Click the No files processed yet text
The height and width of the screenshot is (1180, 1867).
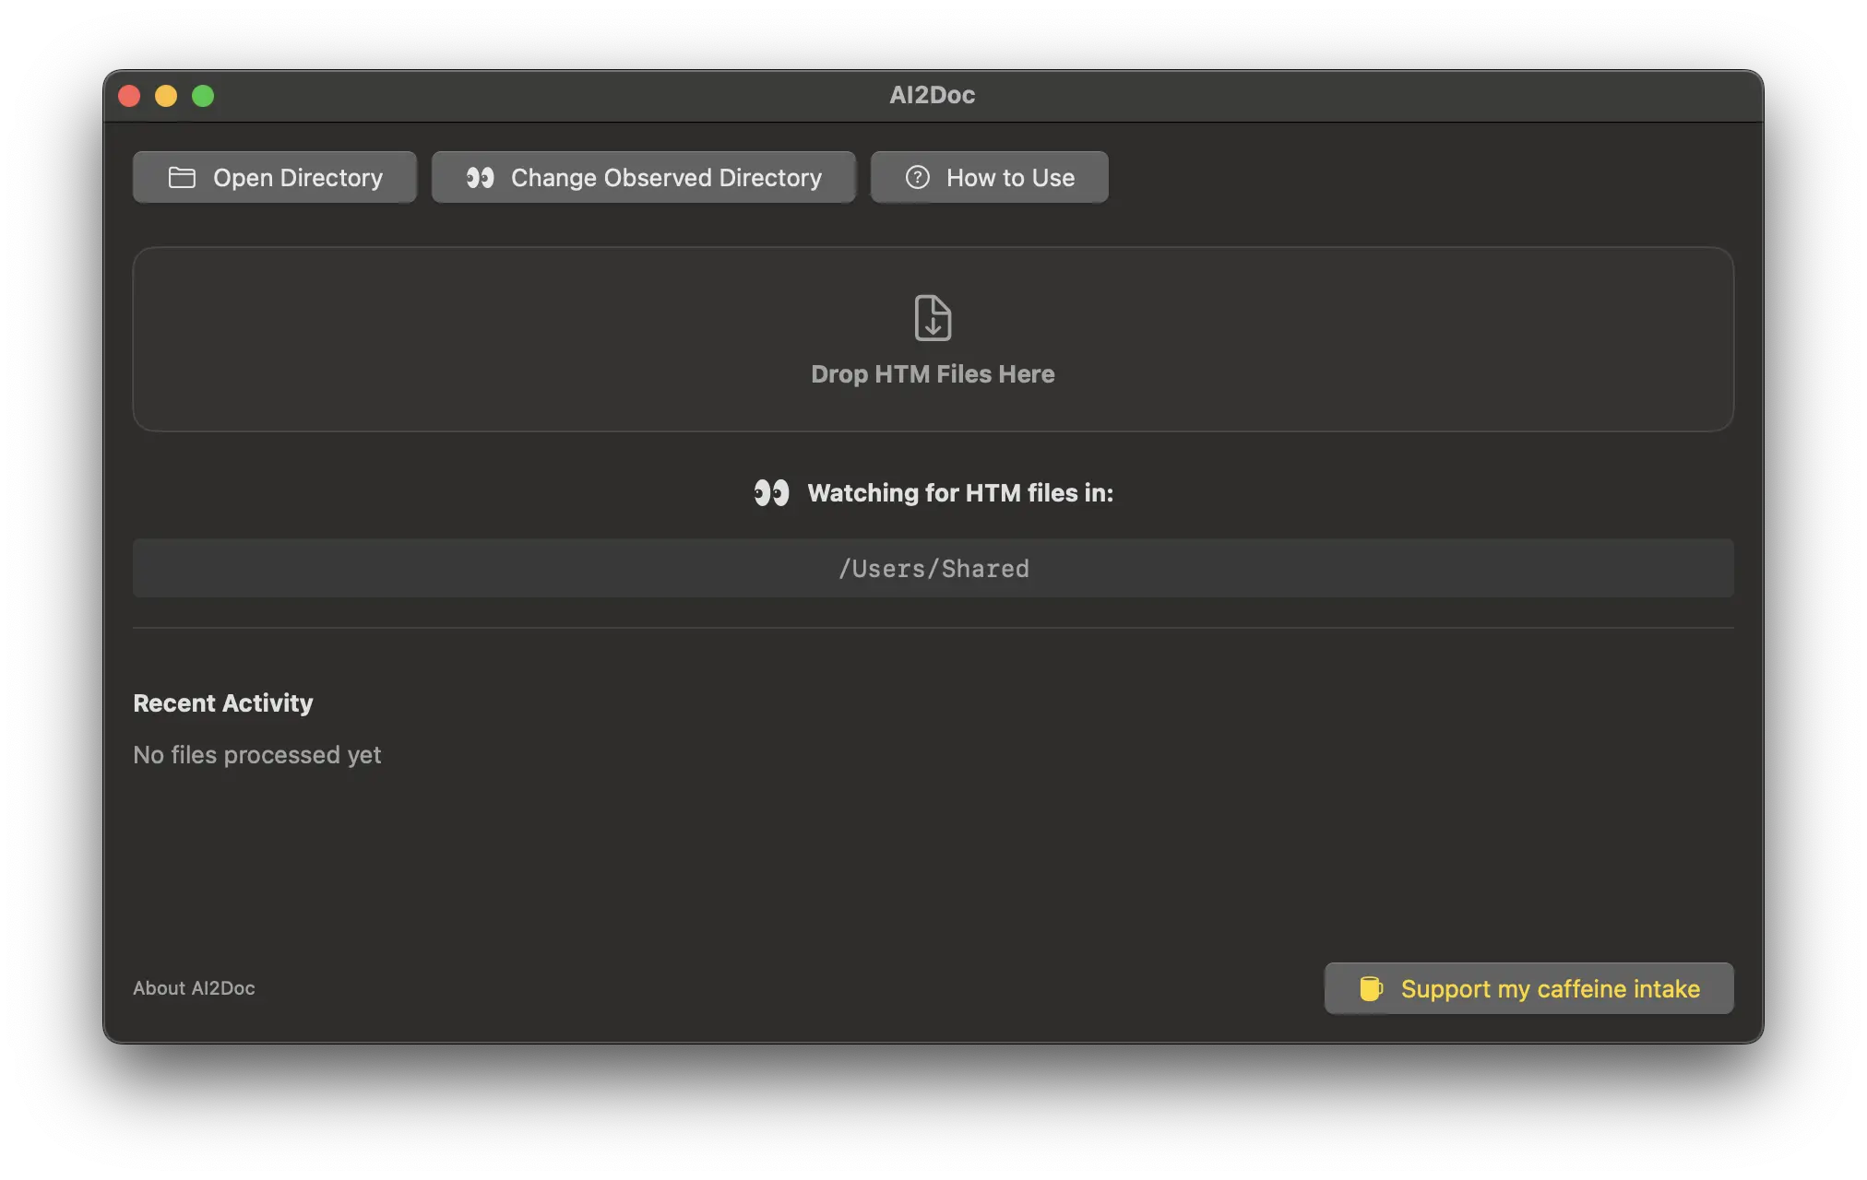coord(257,755)
